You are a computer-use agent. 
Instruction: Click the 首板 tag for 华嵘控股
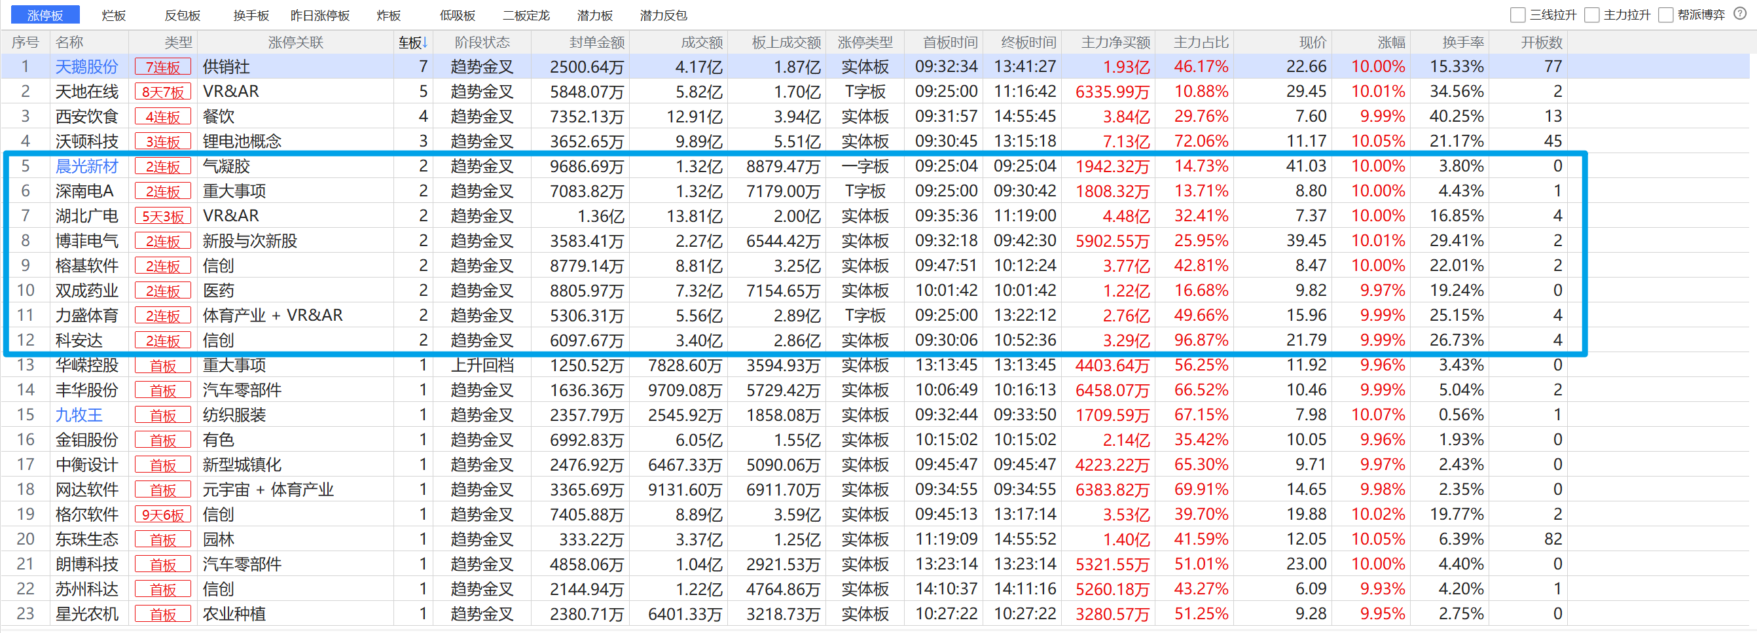pyautogui.click(x=162, y=366)
